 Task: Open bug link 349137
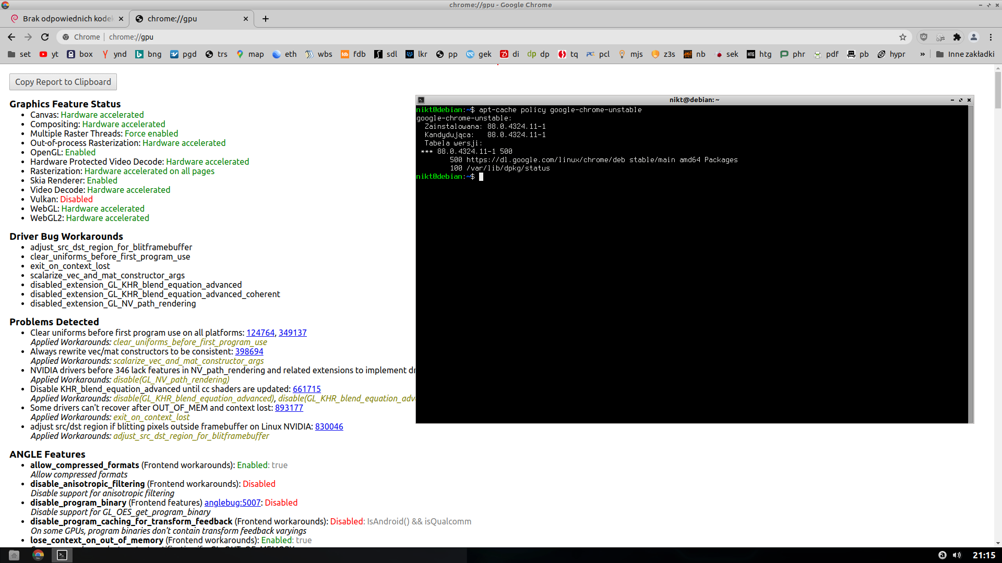click(x=293, y=333)
